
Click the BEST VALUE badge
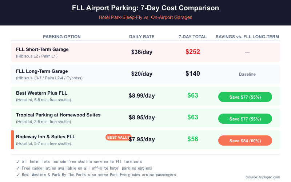click(118, 137)
